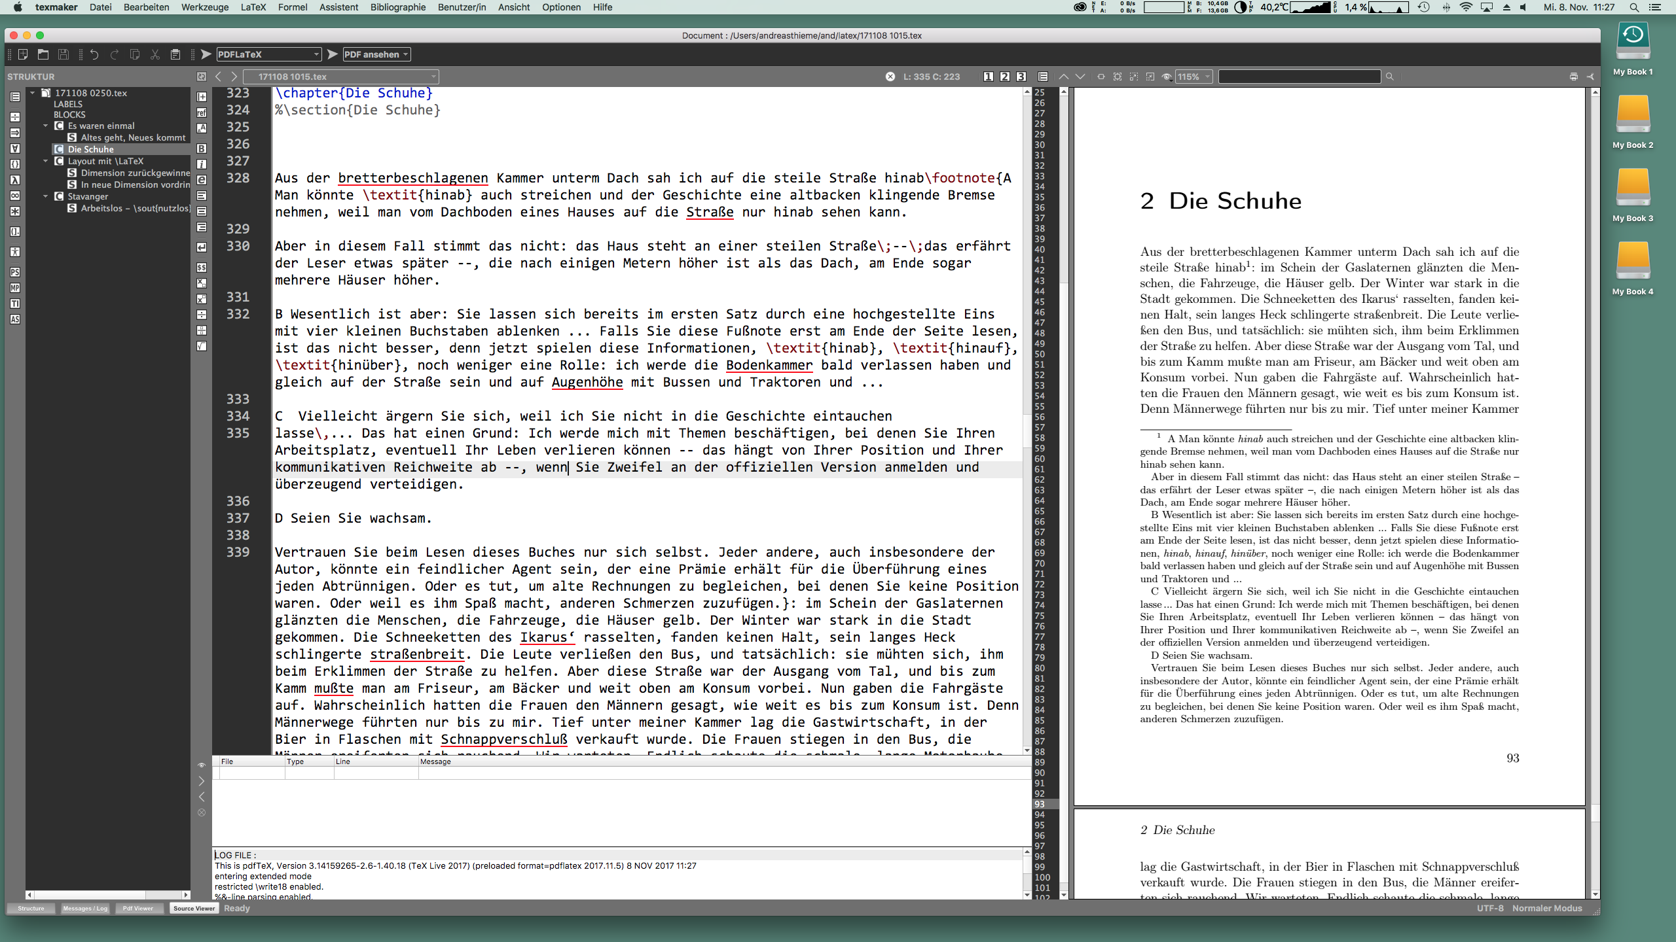Collapse the Es waren einmal chapter

[45, 126]
